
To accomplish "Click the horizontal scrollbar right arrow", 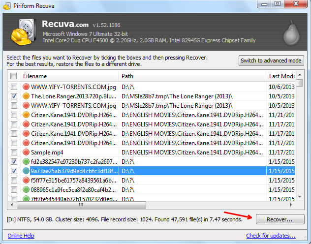I will 291,205.
